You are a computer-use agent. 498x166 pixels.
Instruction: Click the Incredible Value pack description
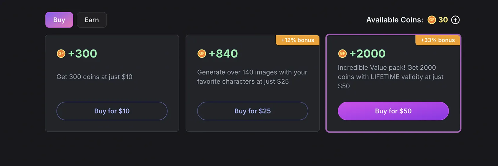[390, 77]
